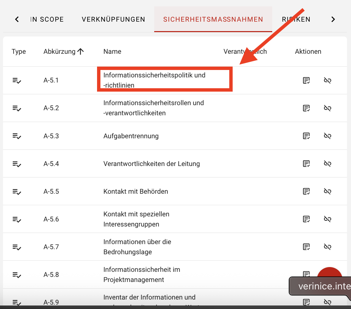Image resolution: width=351 pixels, height=309 pixels.
Task: Open notes for A-5.8 Informationssicherheit im Projektmanagement
Action: tap(306, 275)
